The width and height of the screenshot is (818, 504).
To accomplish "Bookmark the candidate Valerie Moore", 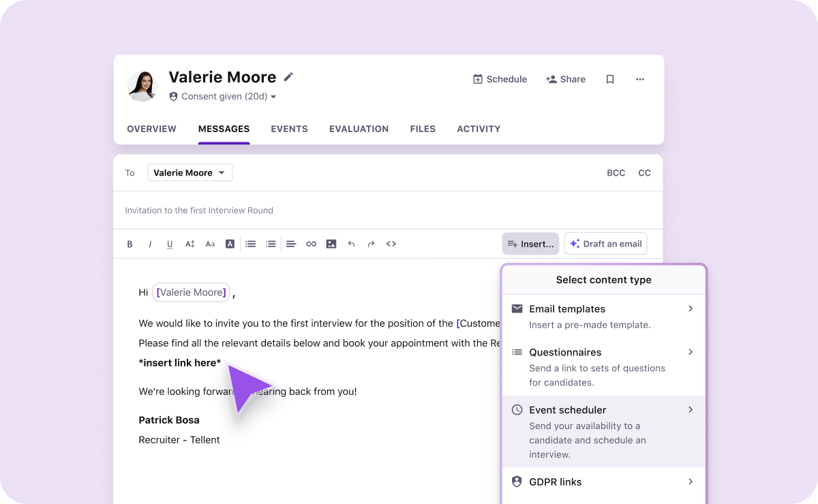I will (x=610, y=79).
